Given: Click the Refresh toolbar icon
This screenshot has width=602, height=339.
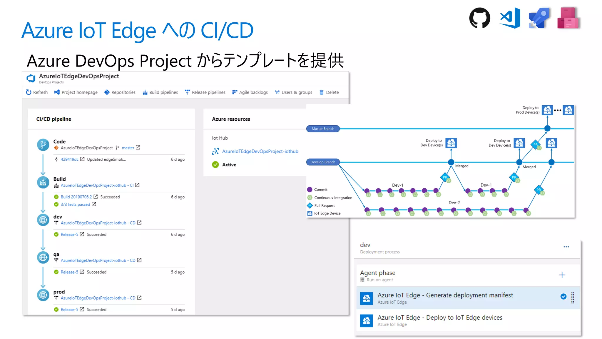Looking at the screenshot, I should (29, 92).
